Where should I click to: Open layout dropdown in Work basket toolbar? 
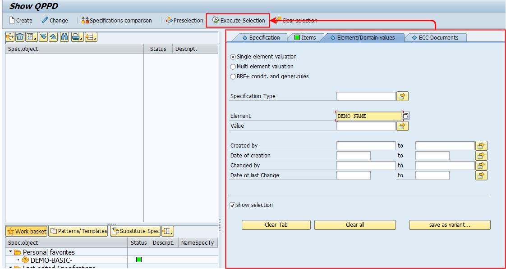pyautogui.click(x=168, y=231)
